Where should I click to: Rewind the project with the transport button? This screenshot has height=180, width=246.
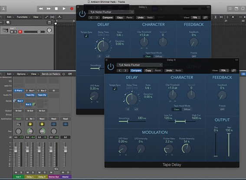41,9
